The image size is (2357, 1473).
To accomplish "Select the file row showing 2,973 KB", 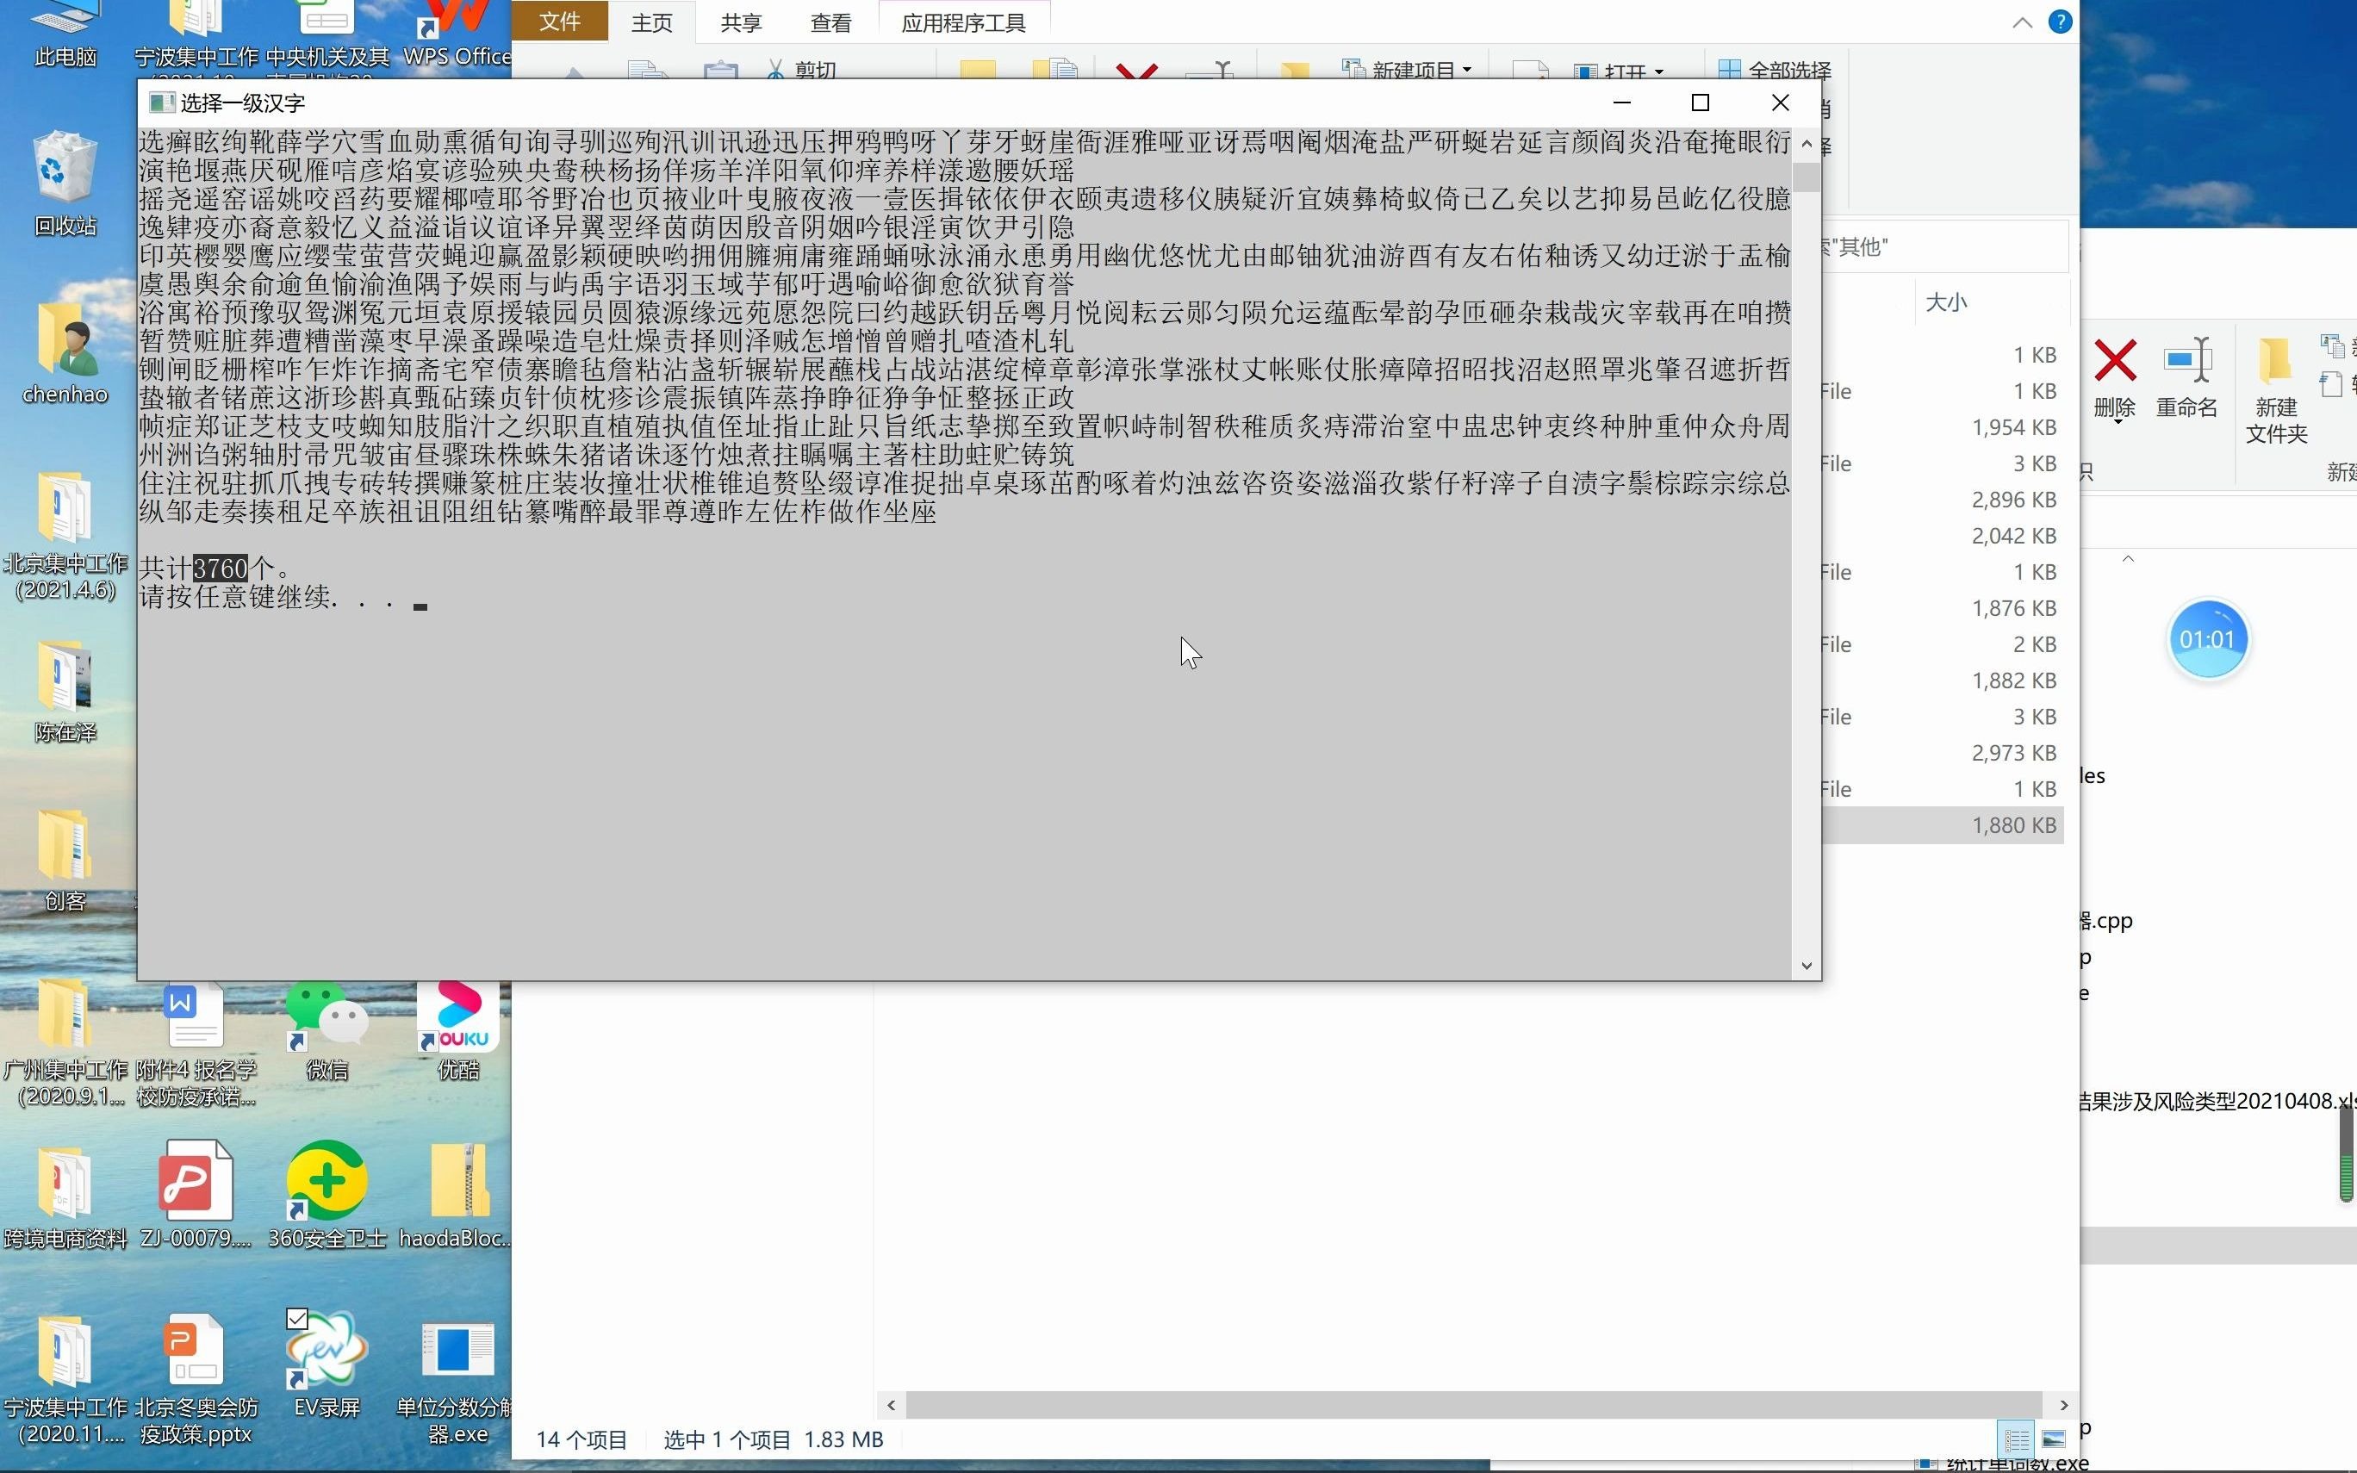I will 1942,753.
